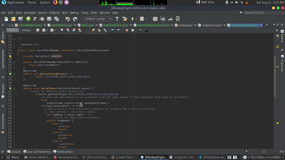285x160 pixels.
Task: Click the terrain editor mountains icon
Action: [x=163, y=19]
